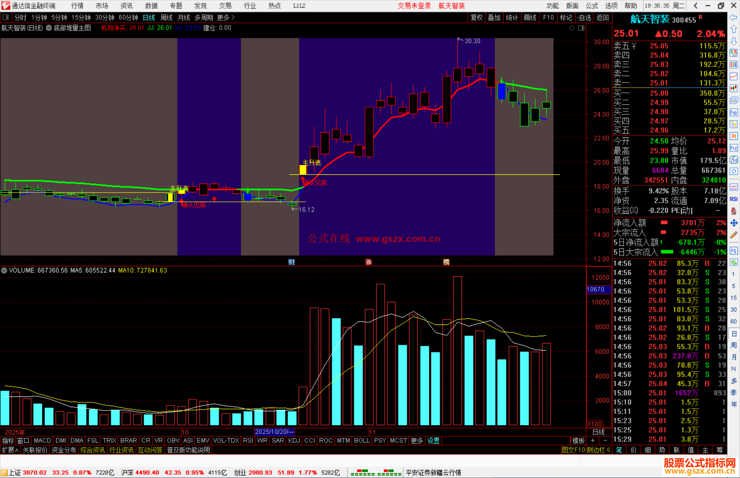Click the diamond toggle above the chart
The width and height of the screenshot is (740, 478).
[571, 28]
